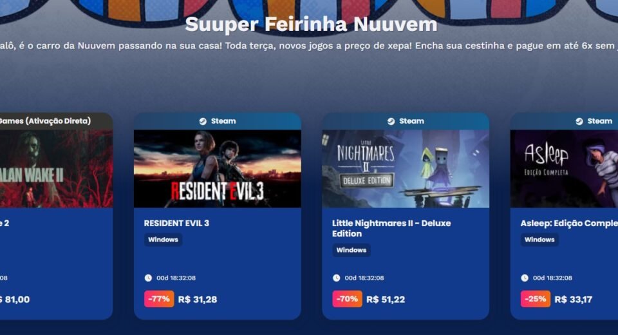Click the R$ 31,28 price
The height and width of the screenshot is (335, 618).
198,300
